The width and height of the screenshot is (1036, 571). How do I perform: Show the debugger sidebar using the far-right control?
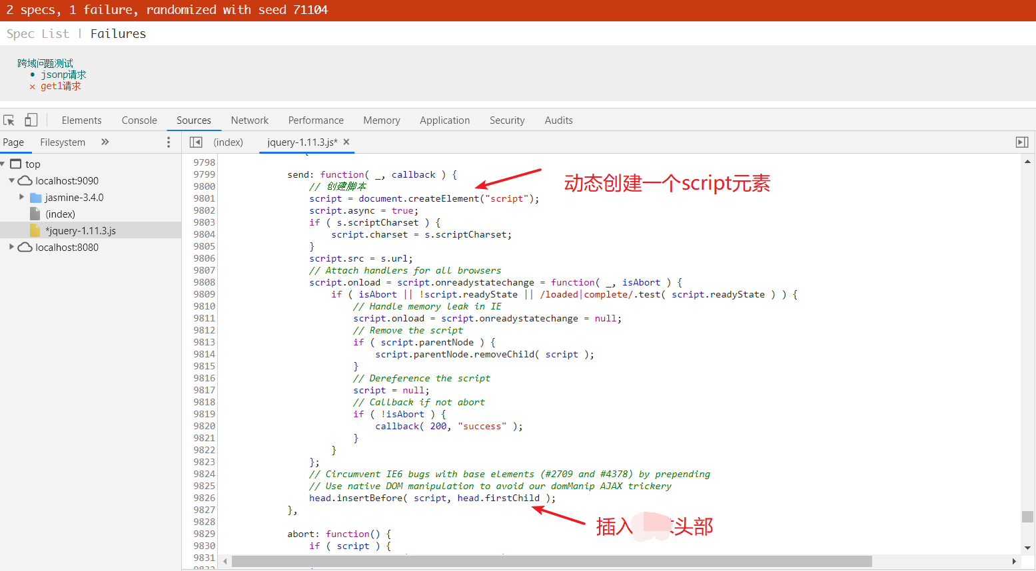tap(1023, 142)
